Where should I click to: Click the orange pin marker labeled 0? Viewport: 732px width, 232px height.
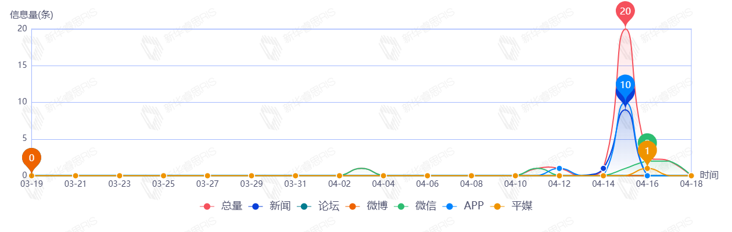click(31, 158)
